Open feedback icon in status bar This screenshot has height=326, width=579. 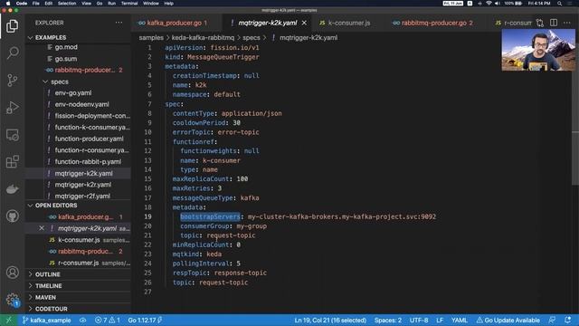(552, 320)
